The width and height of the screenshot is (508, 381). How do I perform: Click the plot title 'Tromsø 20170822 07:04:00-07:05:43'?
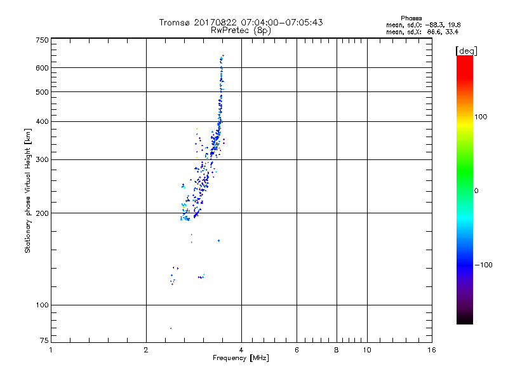241,22
